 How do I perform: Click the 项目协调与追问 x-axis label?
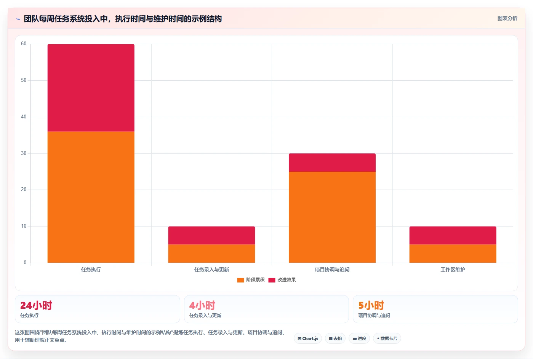point(332,270)
